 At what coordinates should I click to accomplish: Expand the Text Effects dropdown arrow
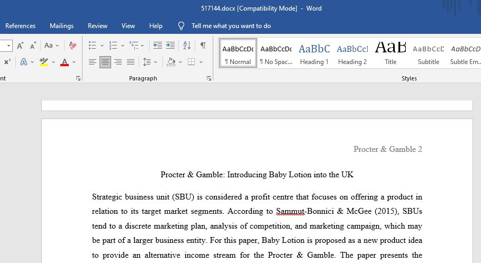coord(32,62)
